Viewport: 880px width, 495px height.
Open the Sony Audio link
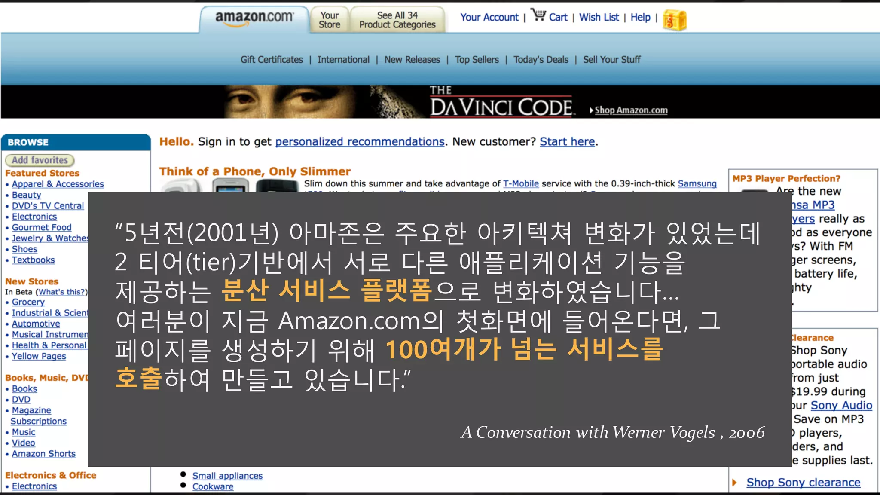[841, 406]
